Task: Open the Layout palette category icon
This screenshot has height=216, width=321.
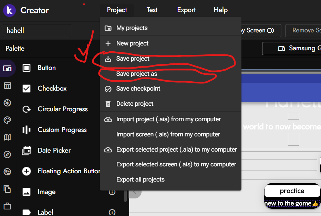Action: click(7, 85)
